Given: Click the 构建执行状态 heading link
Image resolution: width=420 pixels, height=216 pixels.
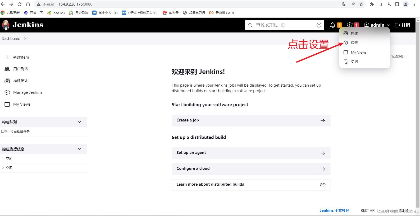Looking at the screenshot, I should pyautogui.click(x=13, y=149).
